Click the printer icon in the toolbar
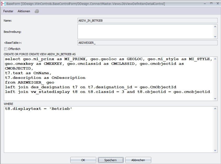 pos(37,11)
